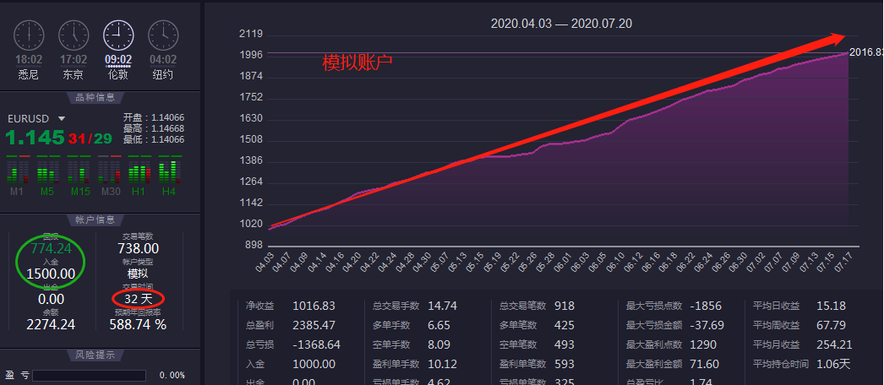Viewport: 884px width, 385px height.
Task: Click the 品种信息 panel header
Action: pyautogui.click(x=95, y=97)
